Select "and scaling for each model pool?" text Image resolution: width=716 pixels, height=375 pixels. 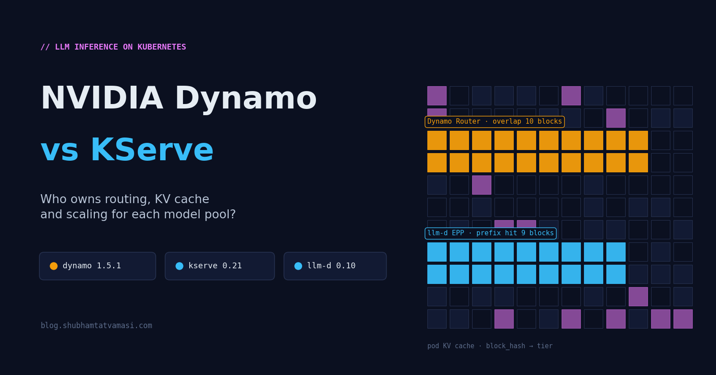coord(138,215)
